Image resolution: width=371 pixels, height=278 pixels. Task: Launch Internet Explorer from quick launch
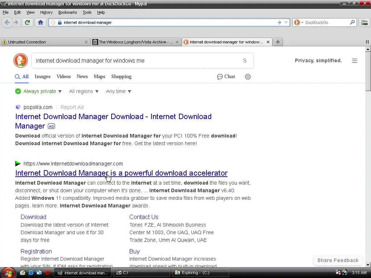(x=31, y=273)
